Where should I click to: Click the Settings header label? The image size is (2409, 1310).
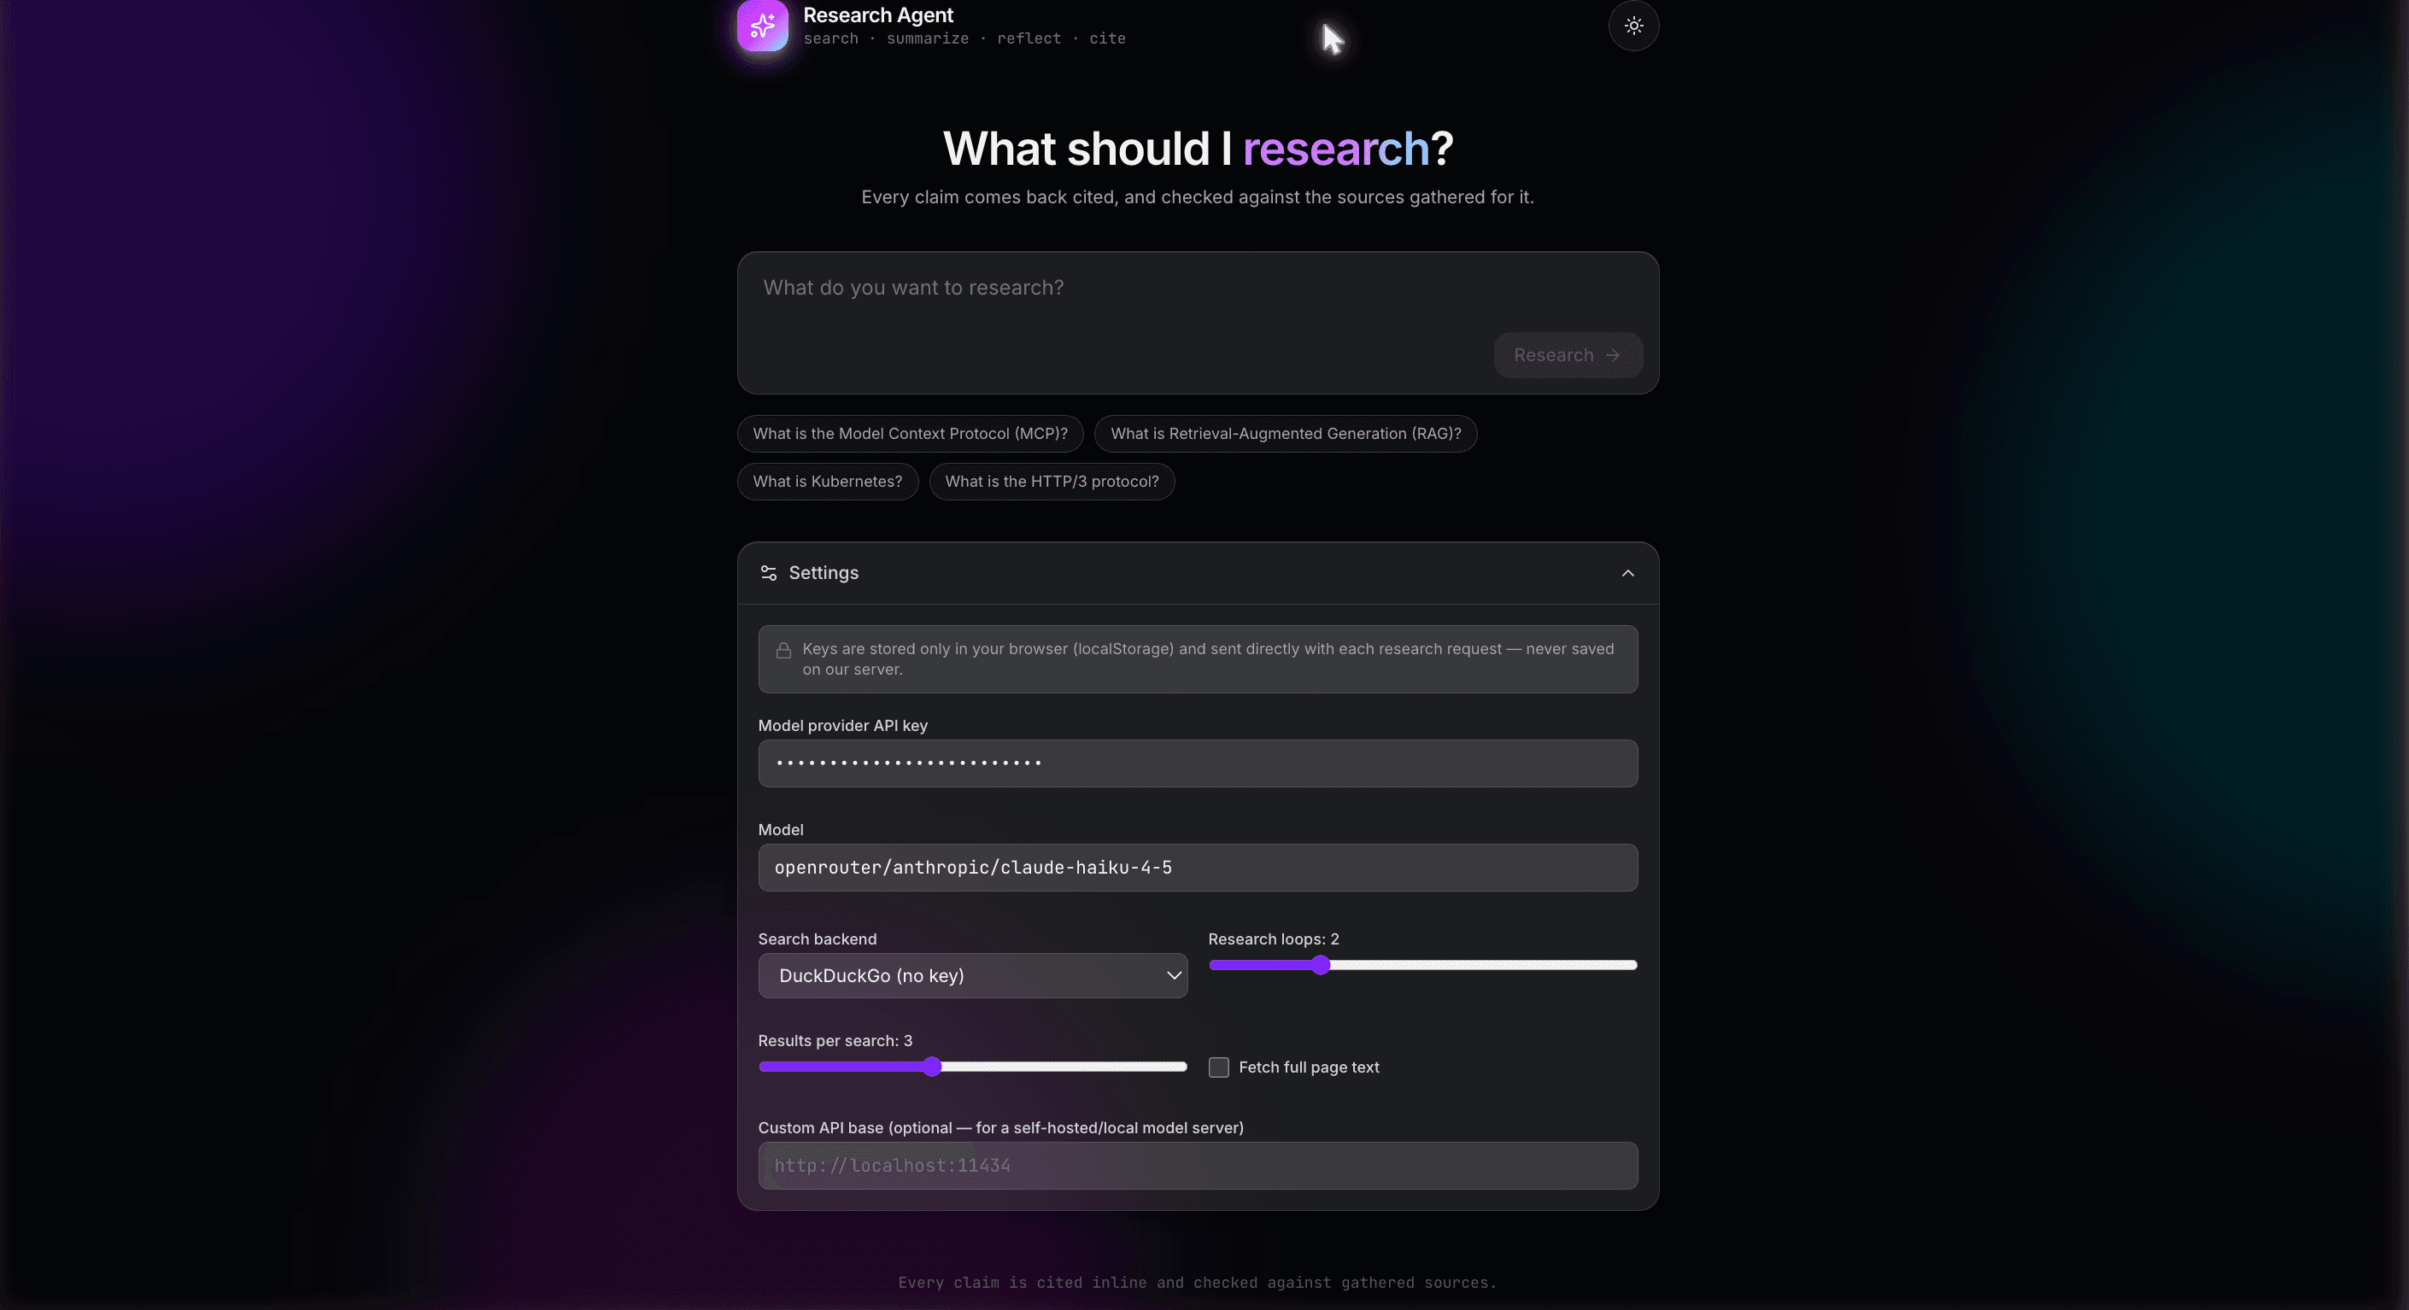point(823,573)
